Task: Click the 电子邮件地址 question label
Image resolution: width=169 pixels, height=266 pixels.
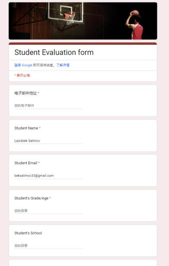Action: point(25,93)
